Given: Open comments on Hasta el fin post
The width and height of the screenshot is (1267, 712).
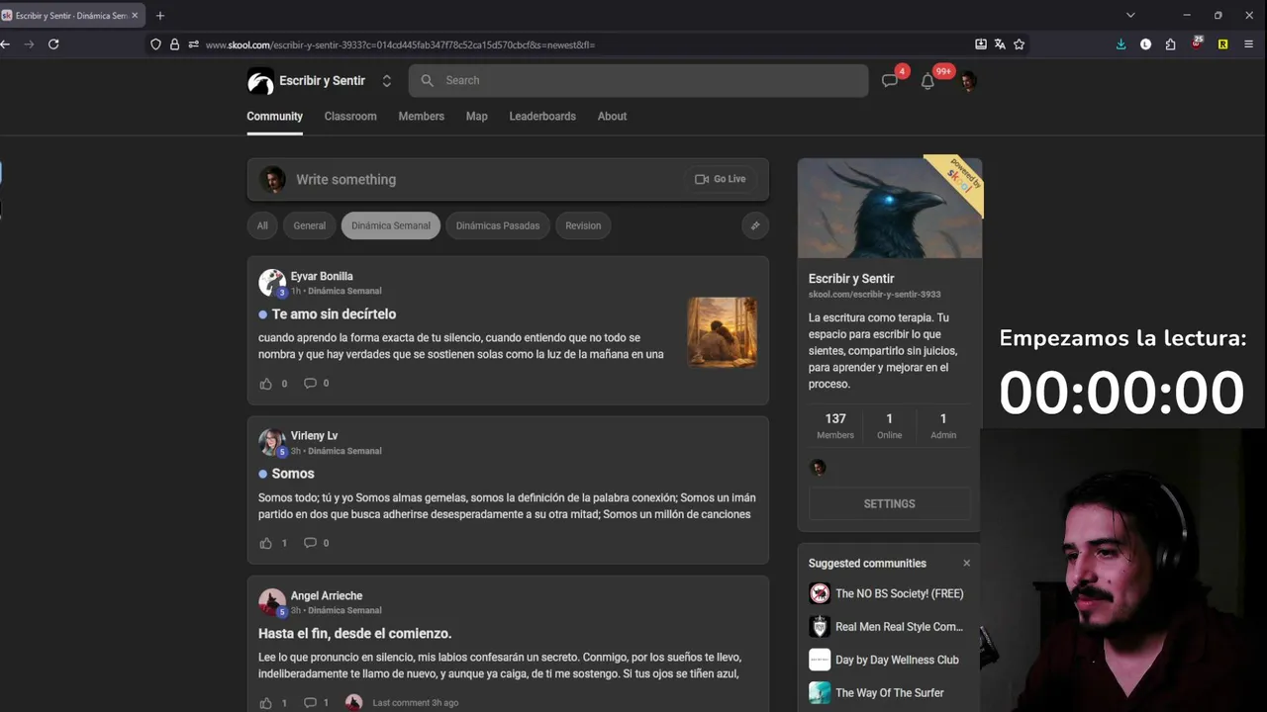Looking at the screenshot, I should point(310,703).
